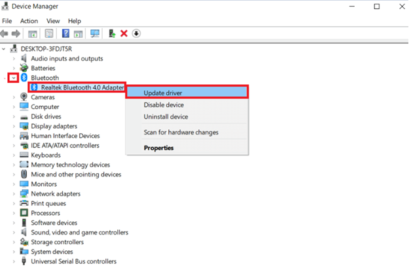Expand the Keyboards category
The width and height of the screenshot is (411, 275).
[x=14, y=155]
